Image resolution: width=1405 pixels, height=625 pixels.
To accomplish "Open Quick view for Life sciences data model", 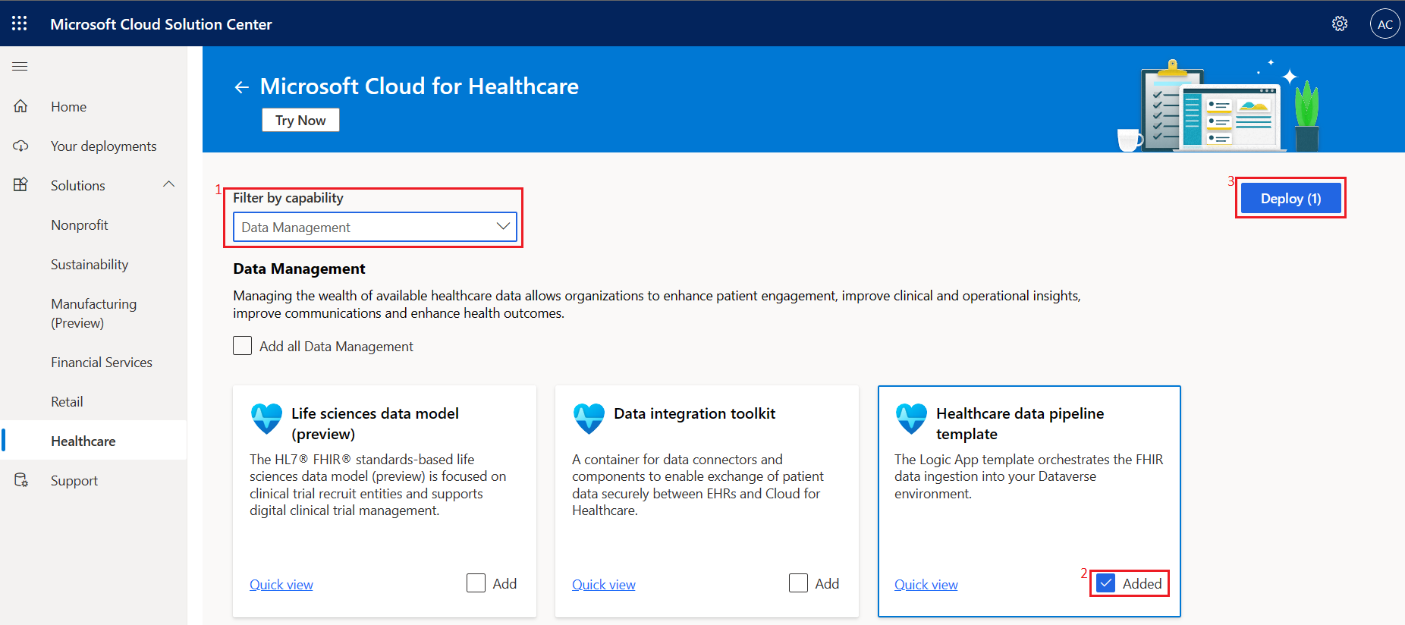I will pos(281,585).
